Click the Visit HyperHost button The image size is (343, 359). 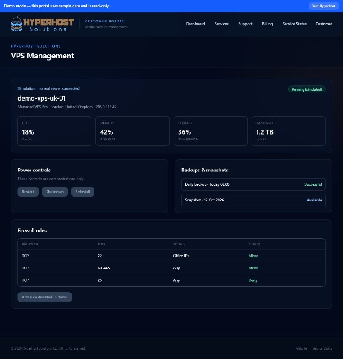click(324, 6)
